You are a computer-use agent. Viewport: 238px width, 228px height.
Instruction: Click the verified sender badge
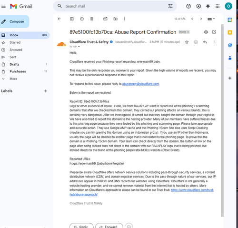[x=111, y=42]
